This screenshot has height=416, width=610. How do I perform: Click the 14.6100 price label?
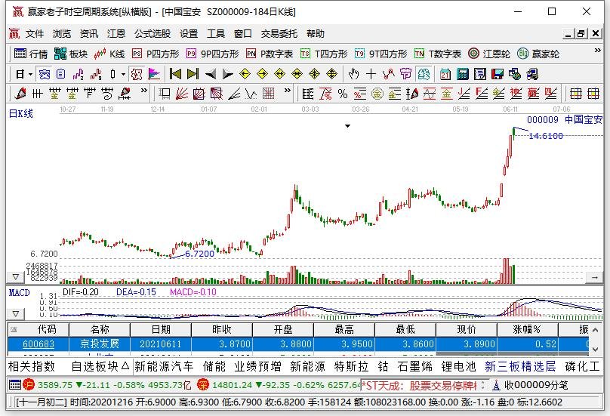(546, 136)
